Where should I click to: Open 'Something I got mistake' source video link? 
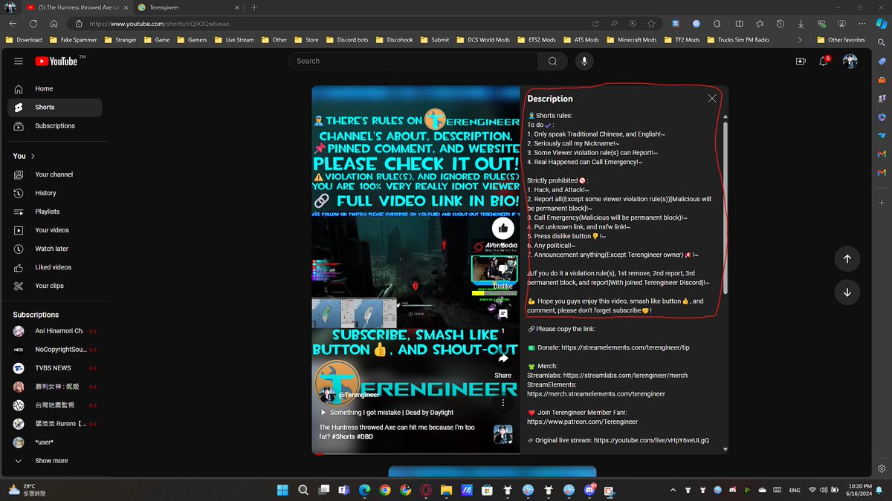pos(387,413)
